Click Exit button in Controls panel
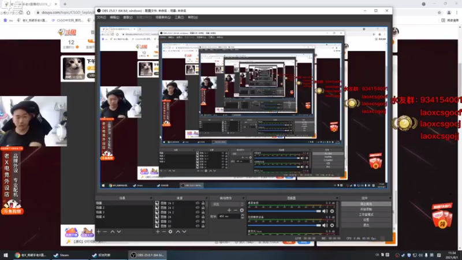 [x=366, y=225]
